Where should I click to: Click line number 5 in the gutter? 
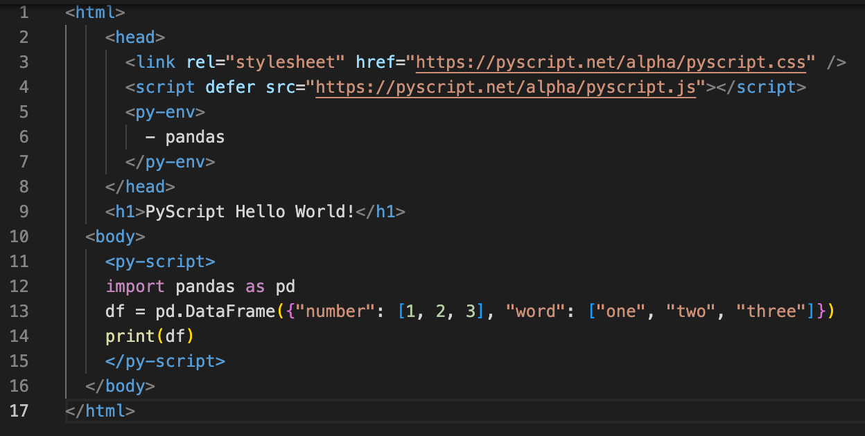pyautogui.click(x=24, y=112)
